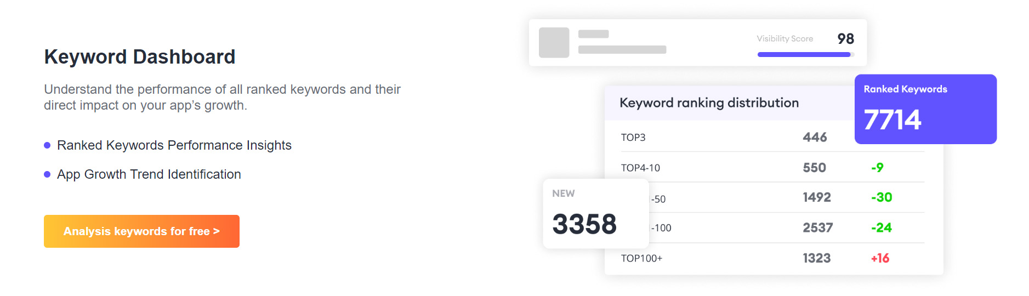Click the Visibility Score value 98
Viewport: 1029px width, 296px height.
point(845,39)
